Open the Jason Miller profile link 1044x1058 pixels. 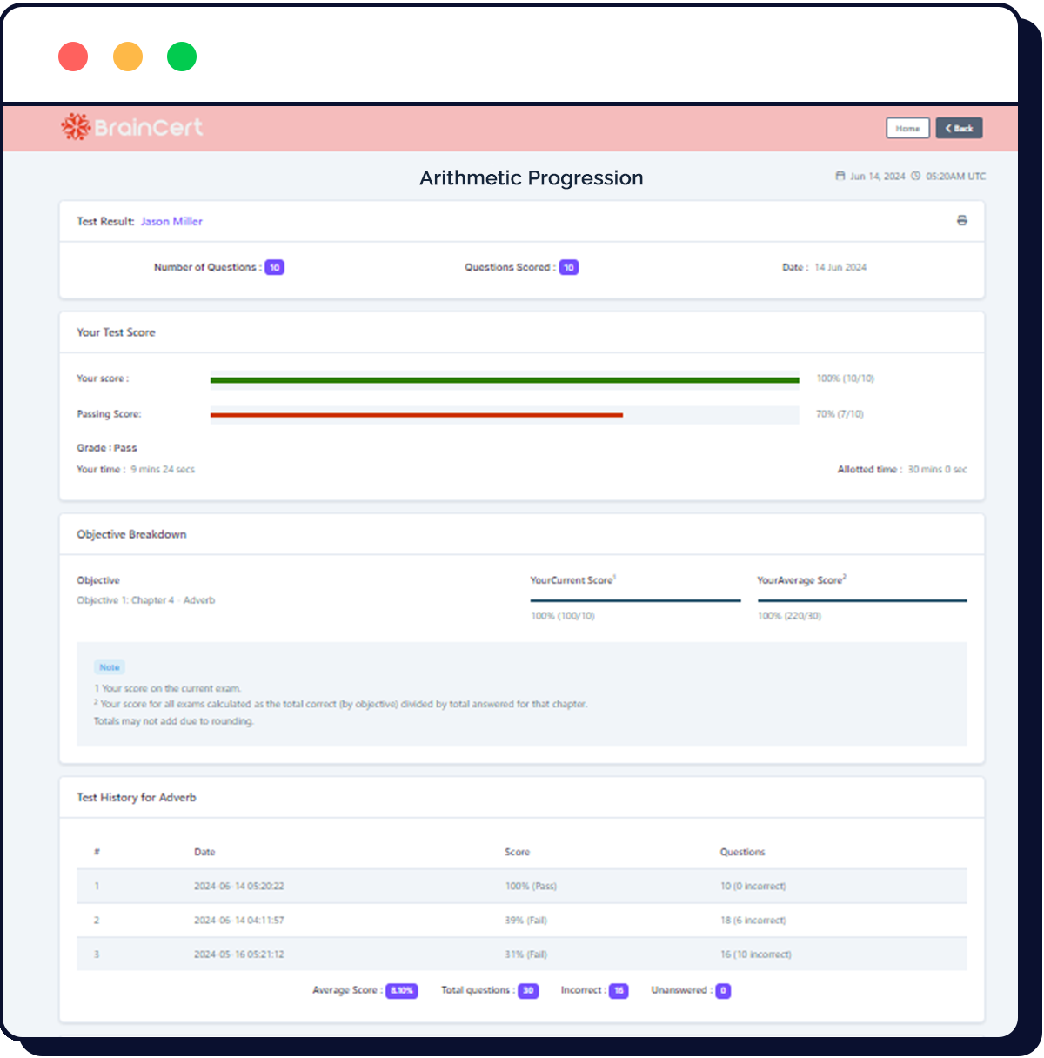point(171,222)
